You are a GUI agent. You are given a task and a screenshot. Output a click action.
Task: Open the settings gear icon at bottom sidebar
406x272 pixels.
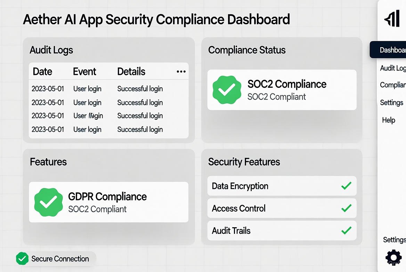[393, 257]
